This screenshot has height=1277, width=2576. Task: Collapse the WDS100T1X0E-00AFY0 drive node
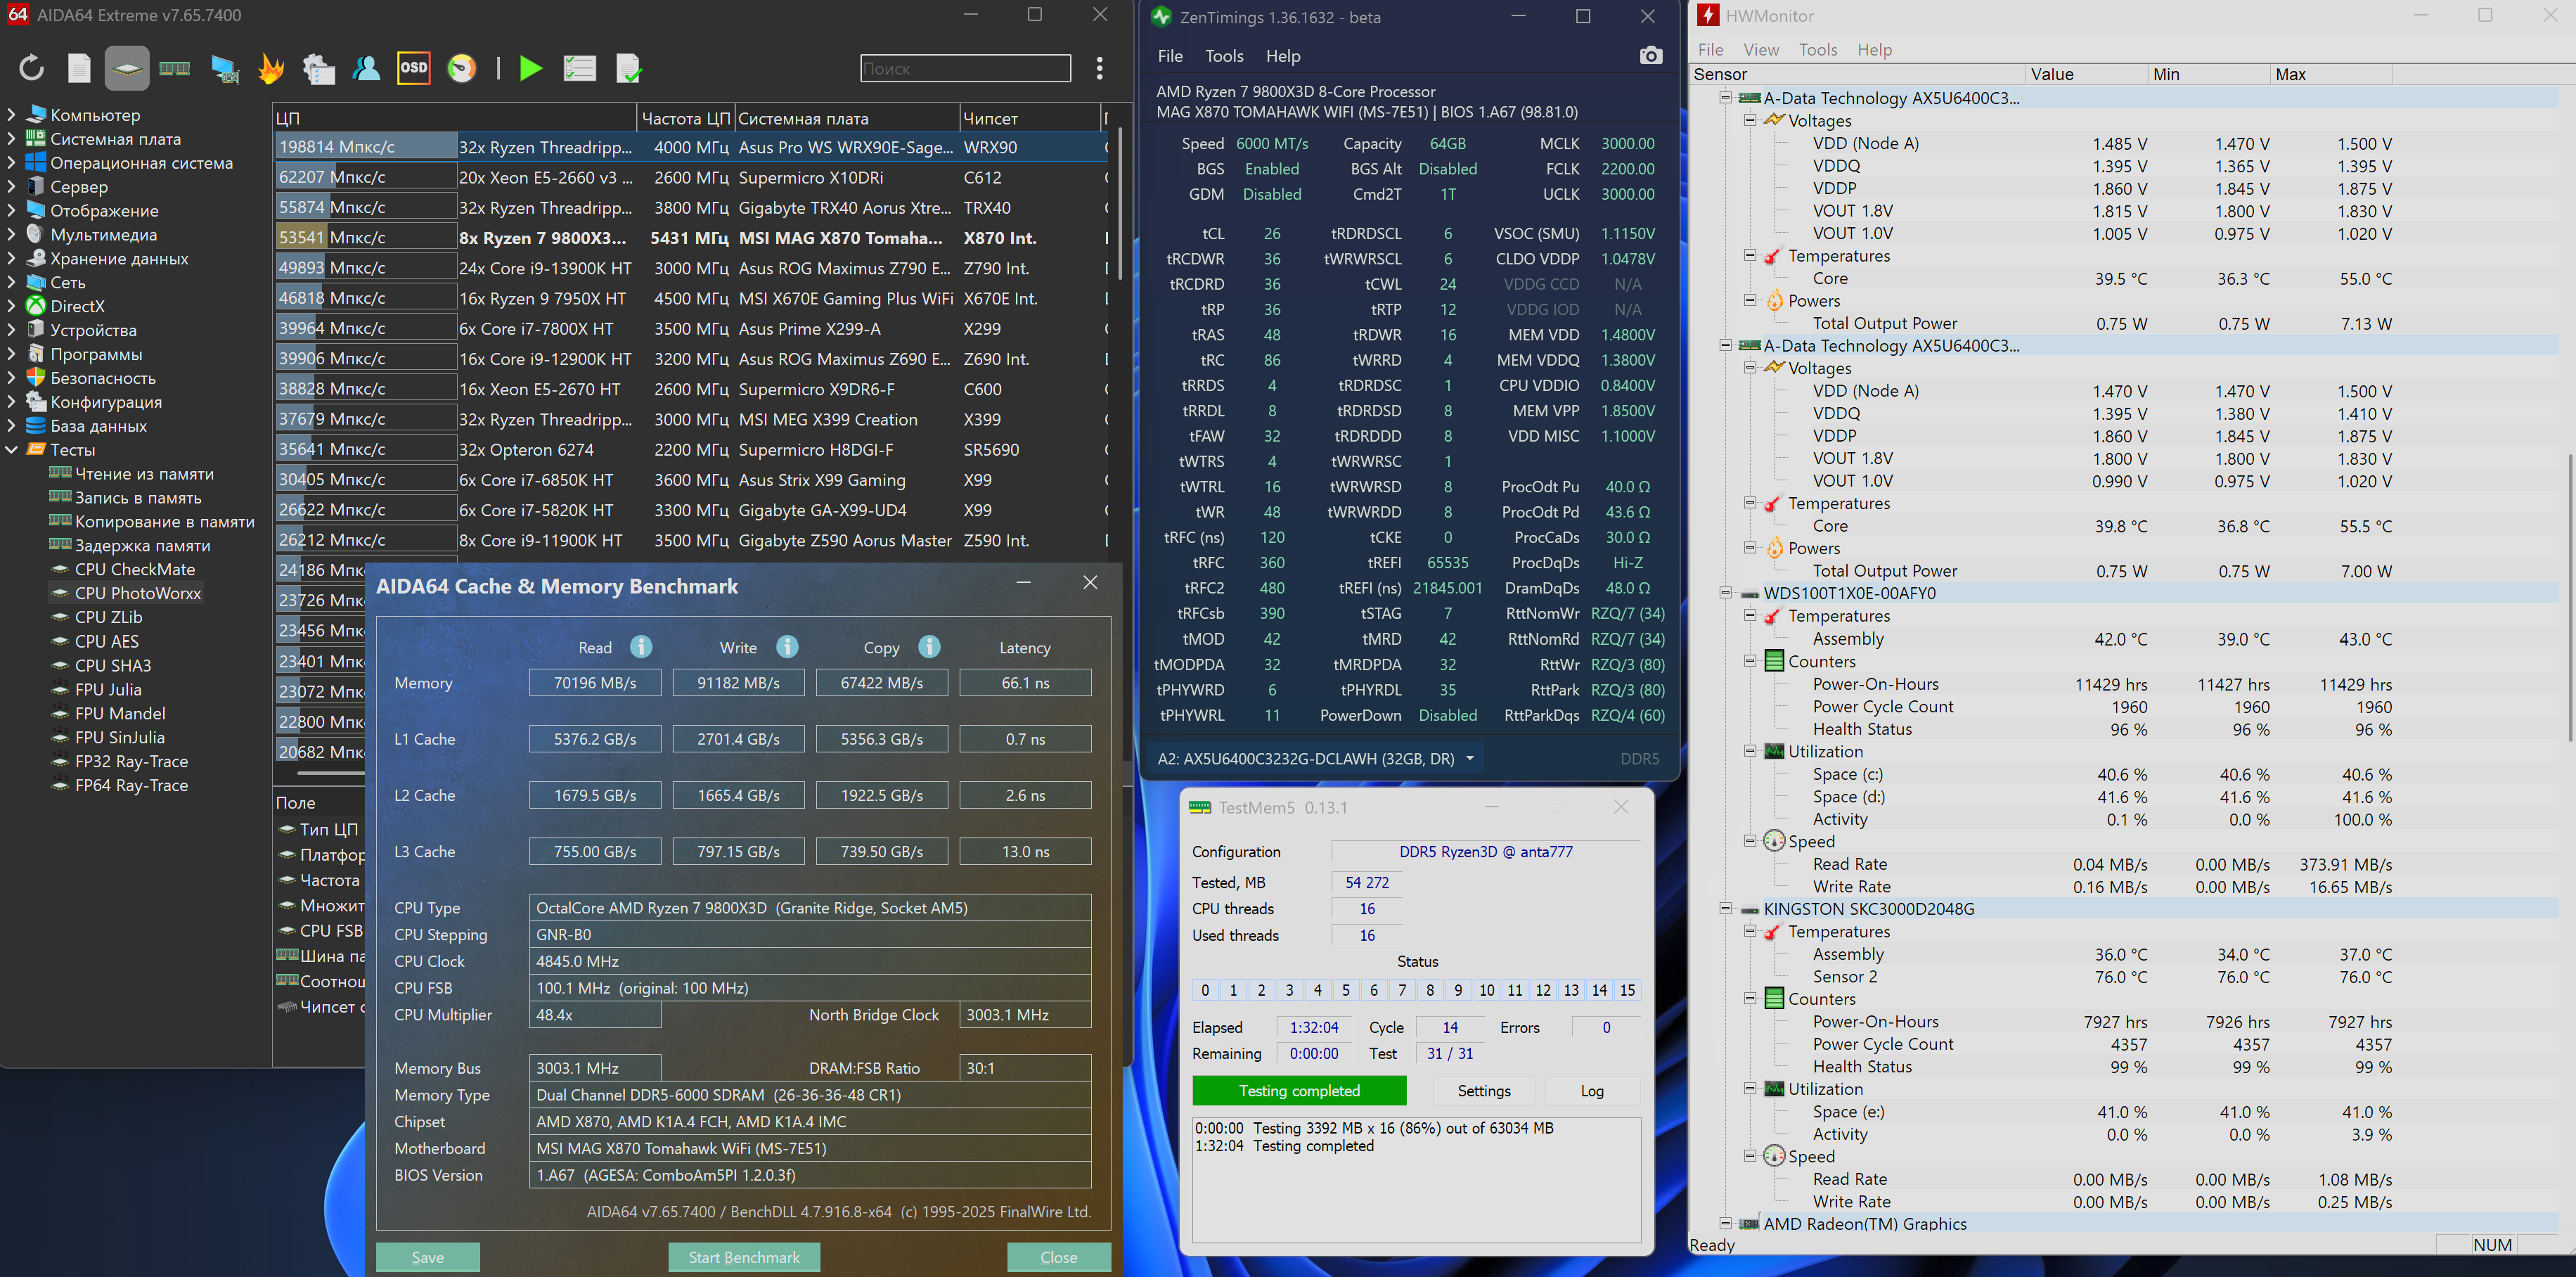tap(1725, 593)
